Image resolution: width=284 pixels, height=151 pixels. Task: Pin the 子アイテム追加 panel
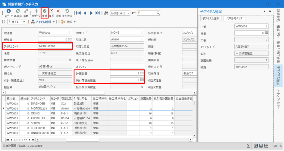[x=270, y=11]
